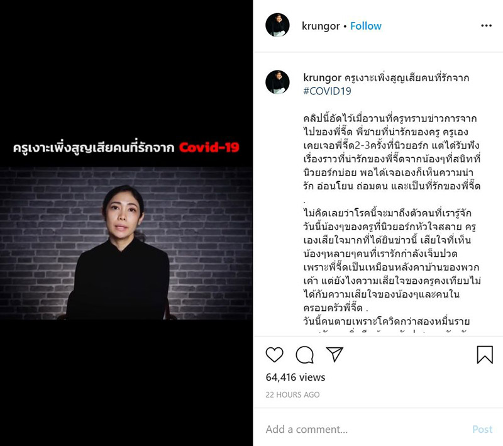
Task: Open the #COVID19 hashtag link
Action: click(327, 91)
